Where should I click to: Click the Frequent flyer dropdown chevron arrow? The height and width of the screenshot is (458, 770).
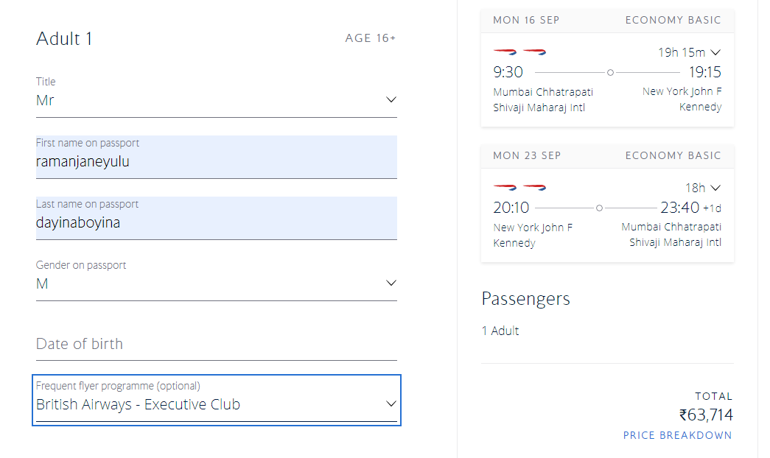tap(391, 404)
